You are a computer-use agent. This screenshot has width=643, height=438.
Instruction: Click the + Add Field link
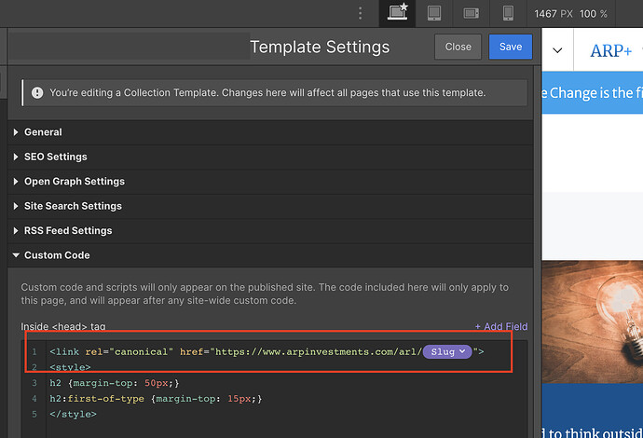(x=501, y=326)
